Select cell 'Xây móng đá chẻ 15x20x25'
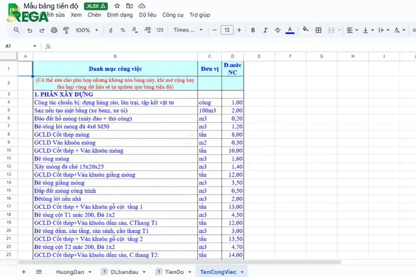 click(x=115, y=166)
